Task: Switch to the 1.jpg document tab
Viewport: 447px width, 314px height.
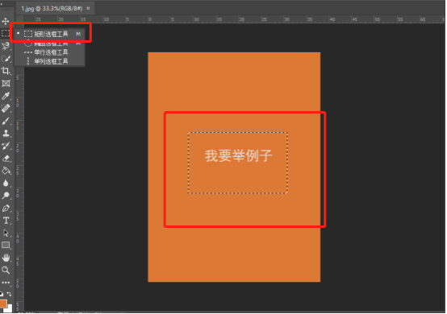Action: pyautogui.click(x=52, y=8)
